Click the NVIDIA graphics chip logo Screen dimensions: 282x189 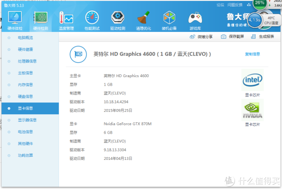[251, 111]
